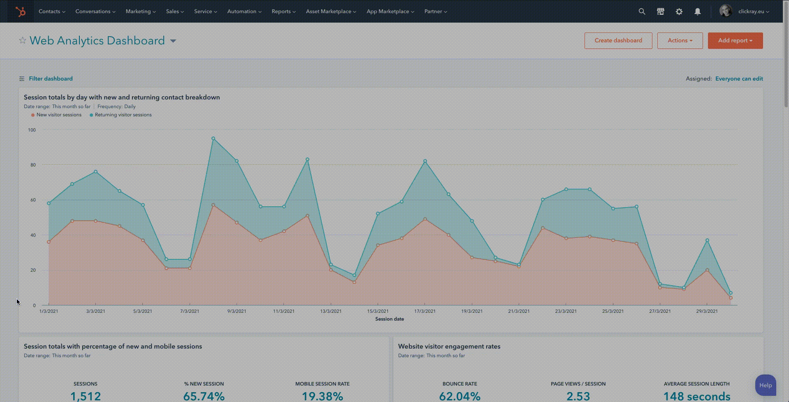
Task: Click the Filter dashboard sliders icon
Action: point(22,79)
